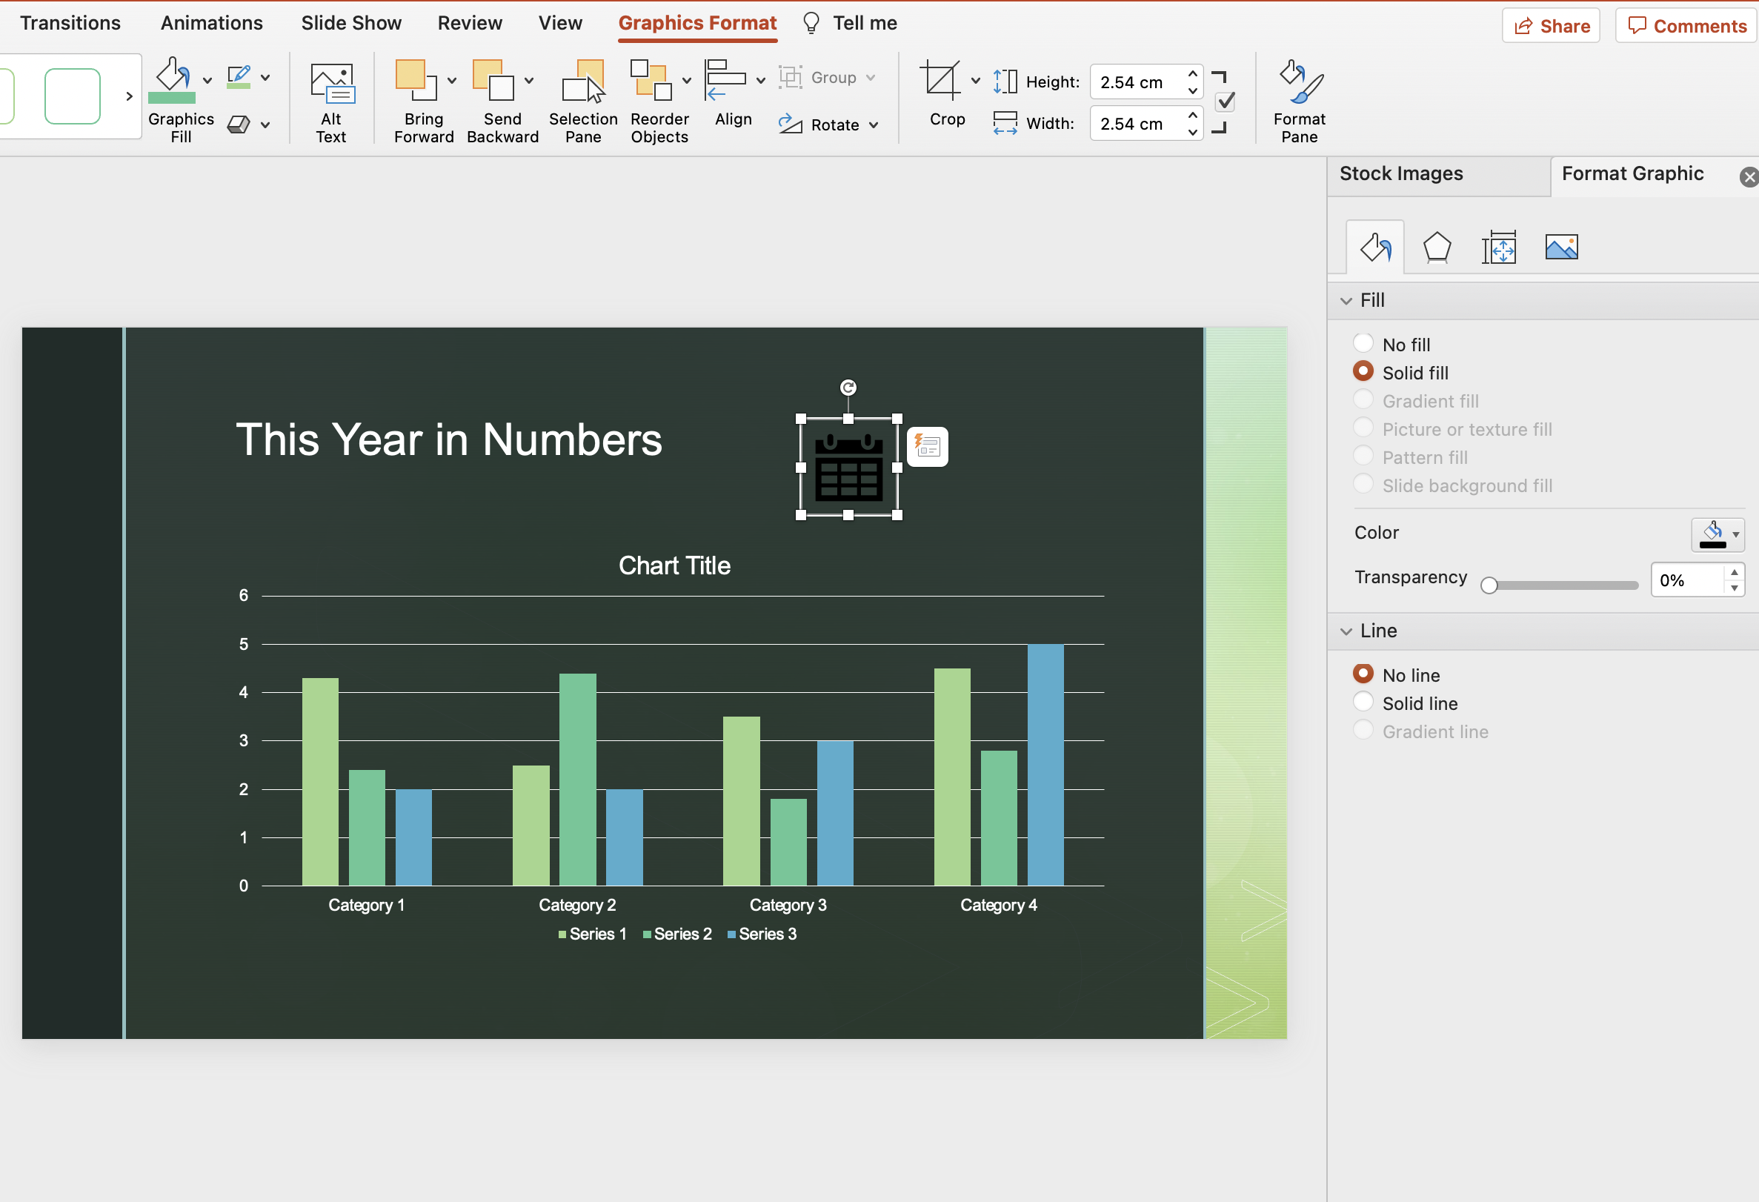The height and width of the screenshot is (1202, 1759).
Task: Decrease Width with down stepper arrow
Action: coord(1193,132)
